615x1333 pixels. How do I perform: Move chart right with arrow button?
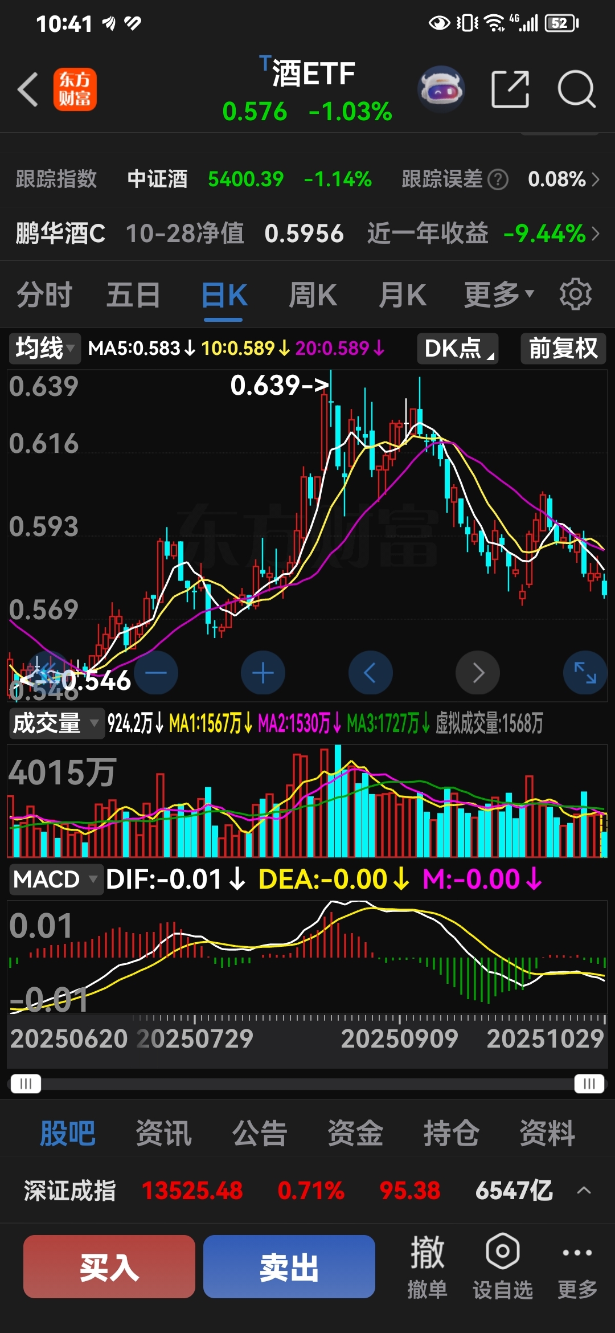click(x=478, y=673)
